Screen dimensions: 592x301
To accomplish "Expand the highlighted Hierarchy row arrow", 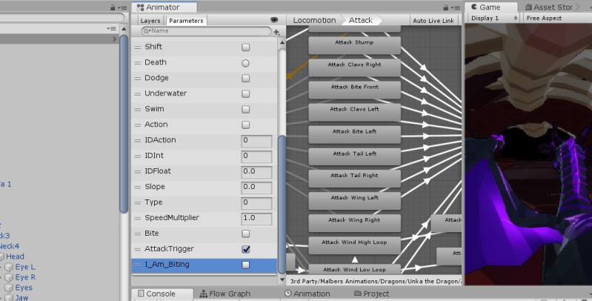I will point(114,39).
